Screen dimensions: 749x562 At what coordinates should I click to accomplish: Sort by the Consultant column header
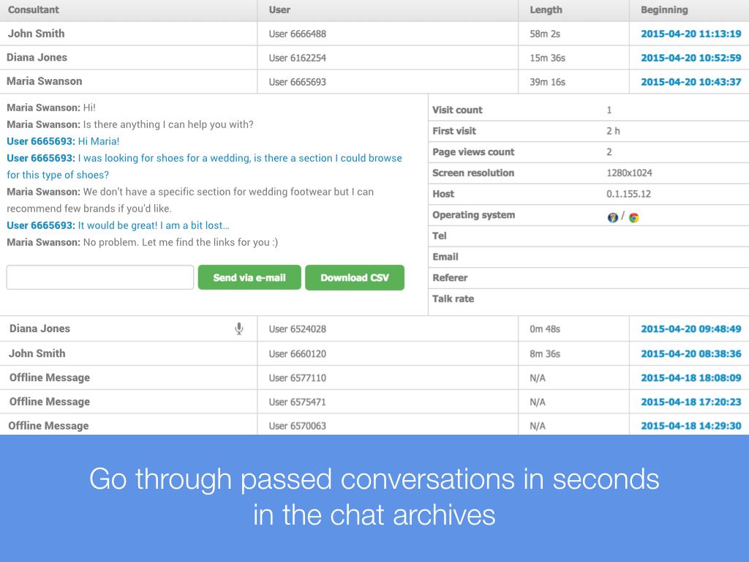tap(34, 10)
